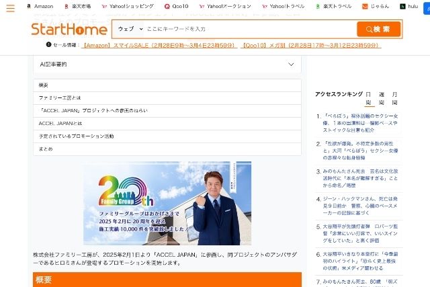
Task: Click the sale info exclamation icon
Action: click(48, 44)
